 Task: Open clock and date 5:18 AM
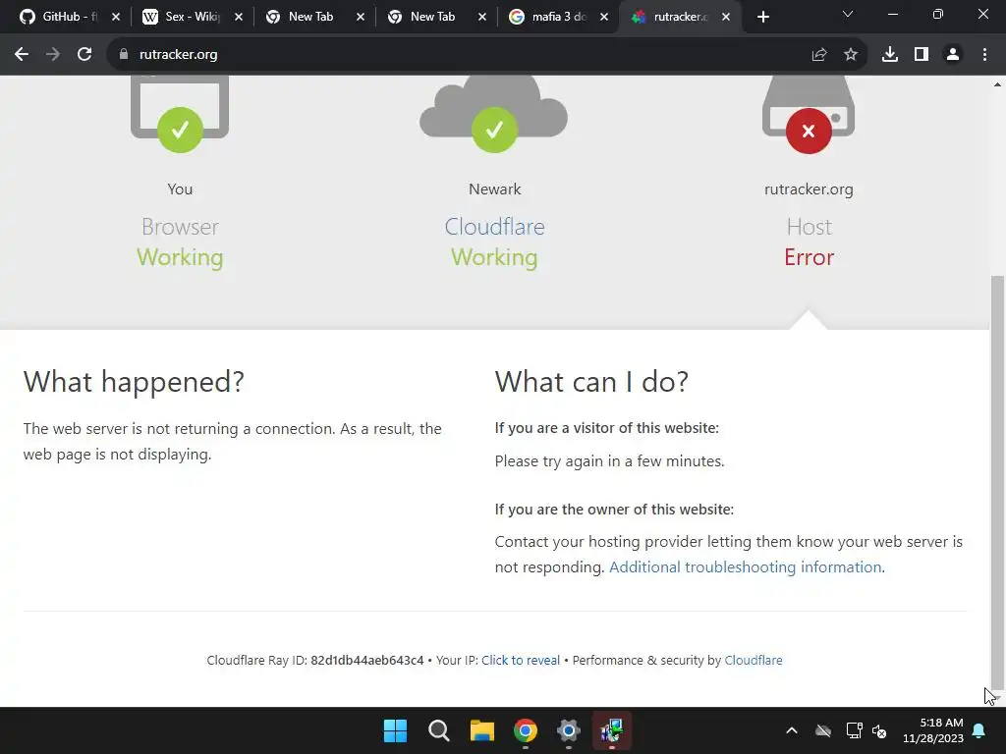pyautogui.click(x=933, y=730)
